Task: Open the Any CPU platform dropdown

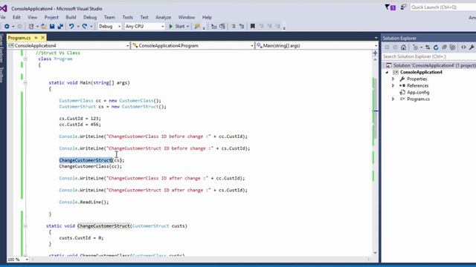Action: [162, 27]
